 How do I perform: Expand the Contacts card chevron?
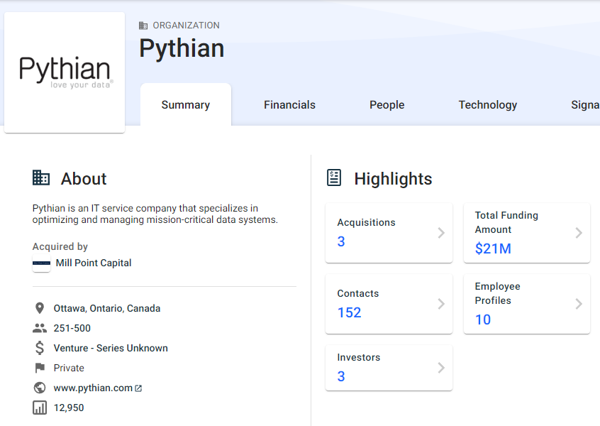coord(441,304)
